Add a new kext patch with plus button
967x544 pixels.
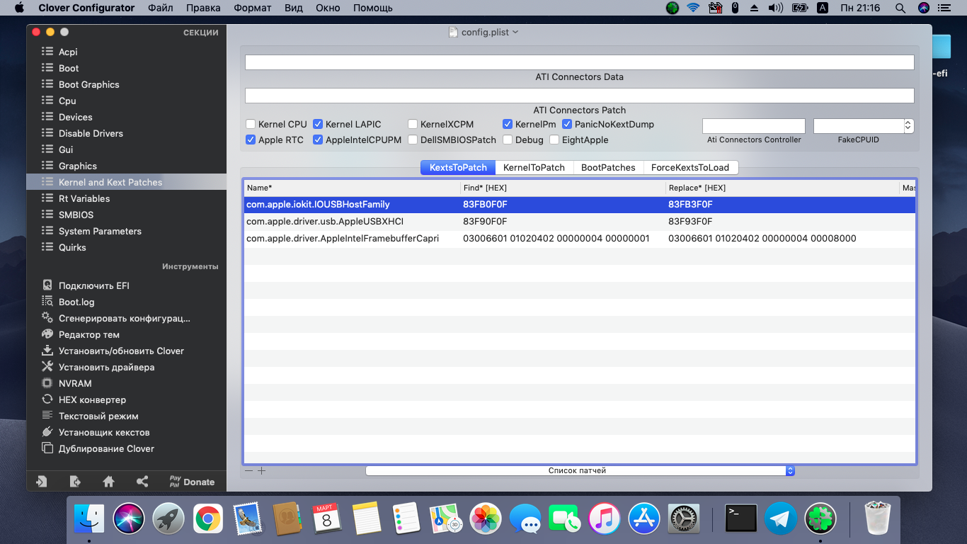coord(261,470)
